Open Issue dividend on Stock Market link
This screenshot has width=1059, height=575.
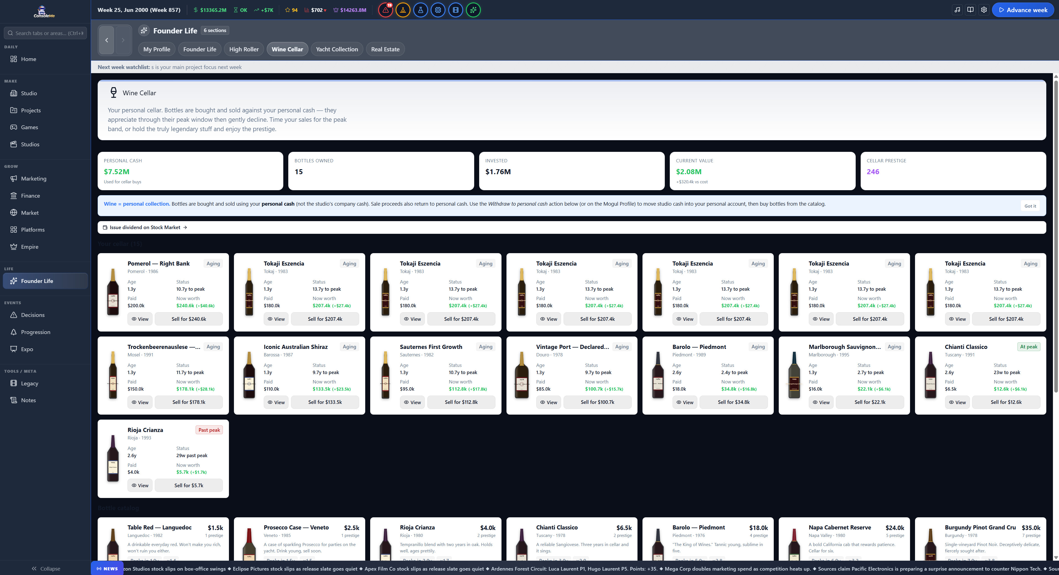point(145,227)
